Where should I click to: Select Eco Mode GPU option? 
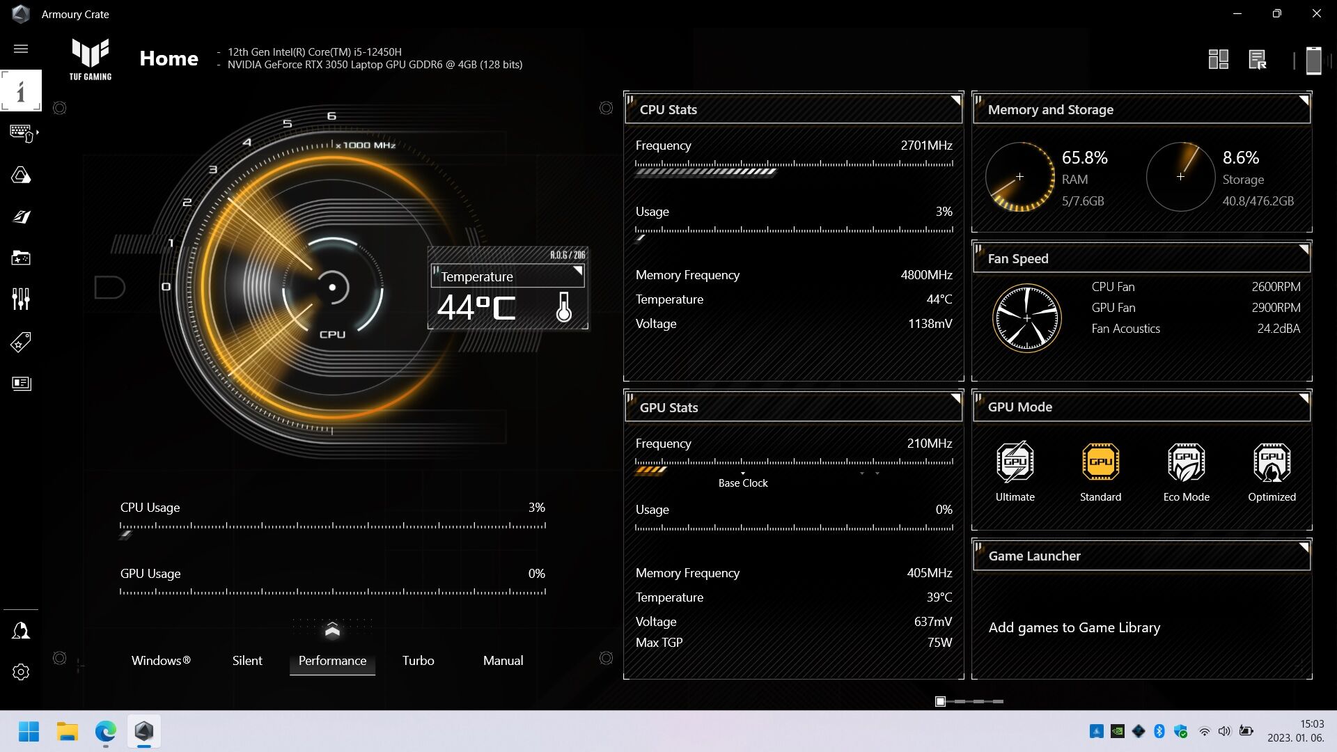[x=1186, y=471]
